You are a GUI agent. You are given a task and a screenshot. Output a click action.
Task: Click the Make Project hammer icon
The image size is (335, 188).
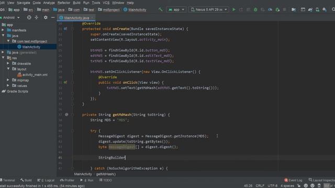click(161, 9)
